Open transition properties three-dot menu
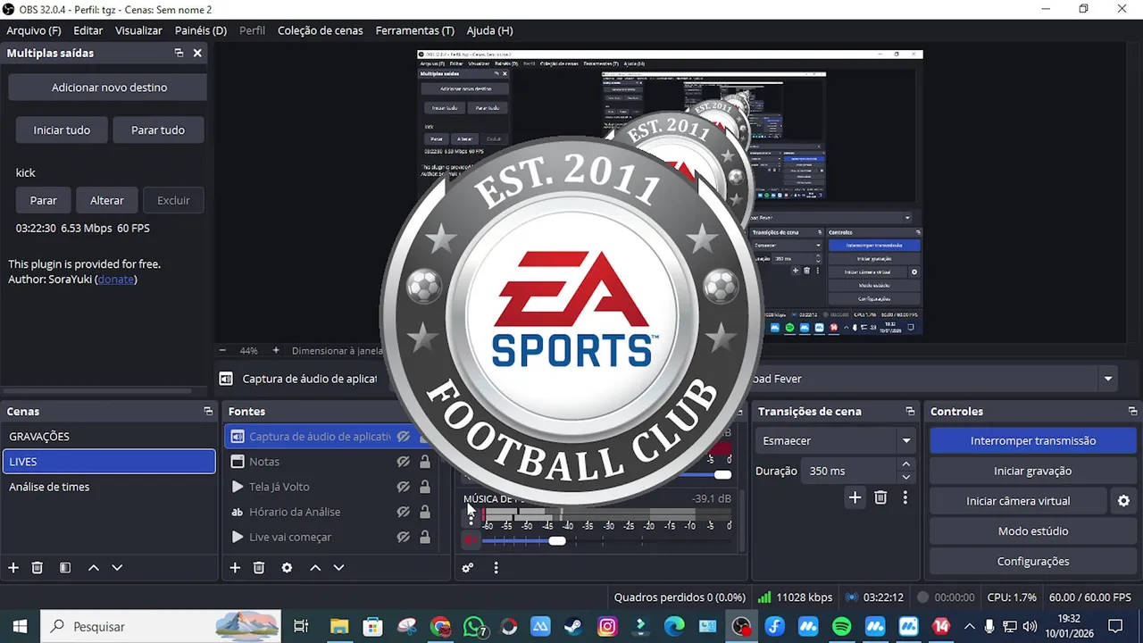Viewport: 1143px width, 643px height. (x=905, y=497)
